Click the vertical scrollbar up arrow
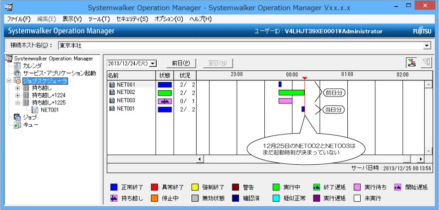Screen dimensions: 439x210 point(428,85)
